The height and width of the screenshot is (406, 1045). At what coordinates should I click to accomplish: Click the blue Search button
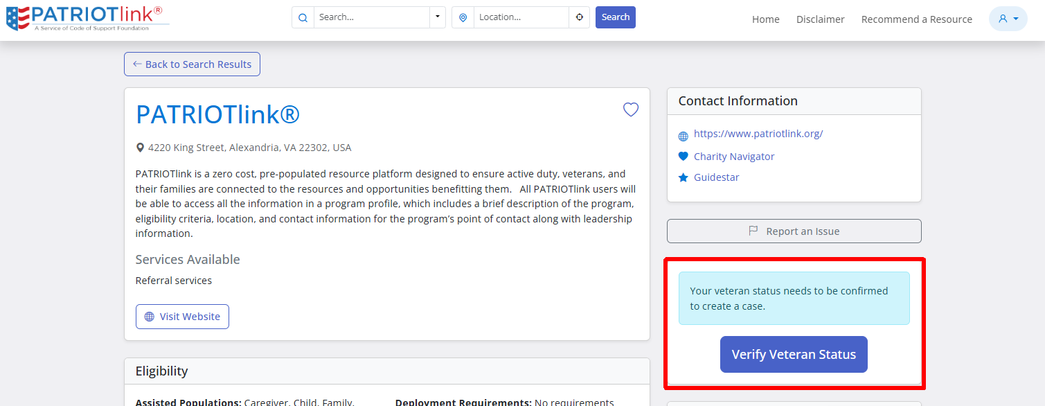[616, 17]
